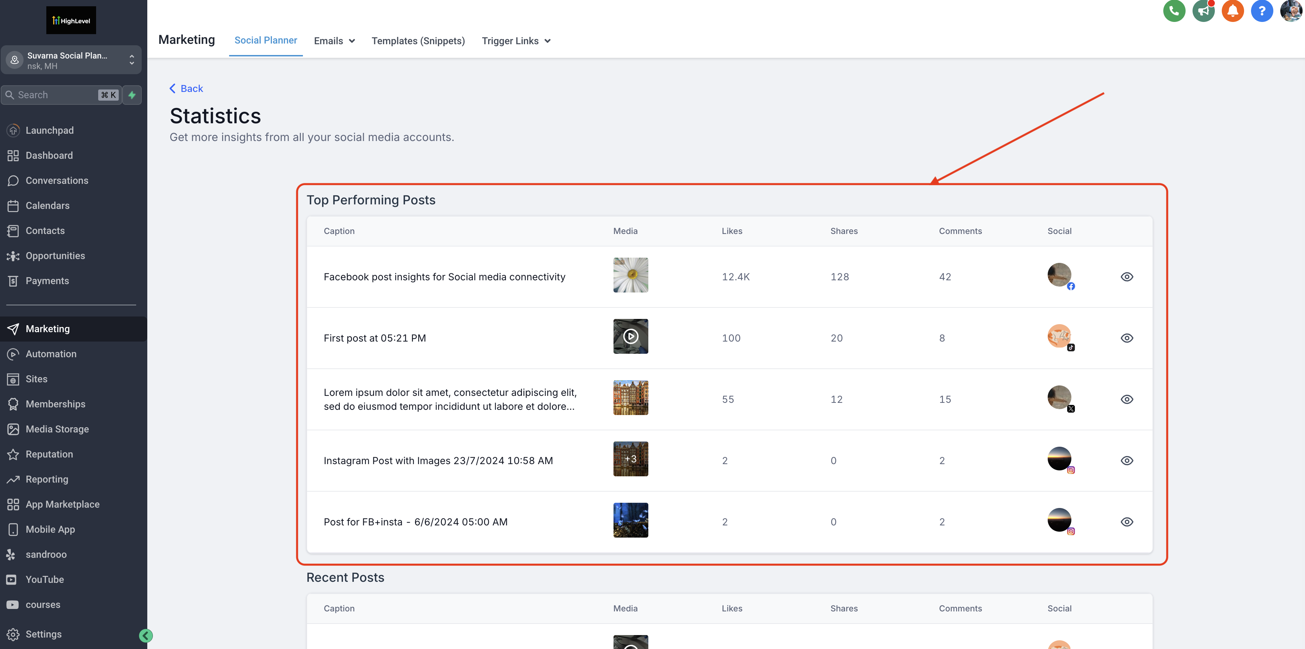Viewport: 1305px width, 649px height.
Task: Click Comments column header in Top Performing Posts
Action: pos(960,231)
